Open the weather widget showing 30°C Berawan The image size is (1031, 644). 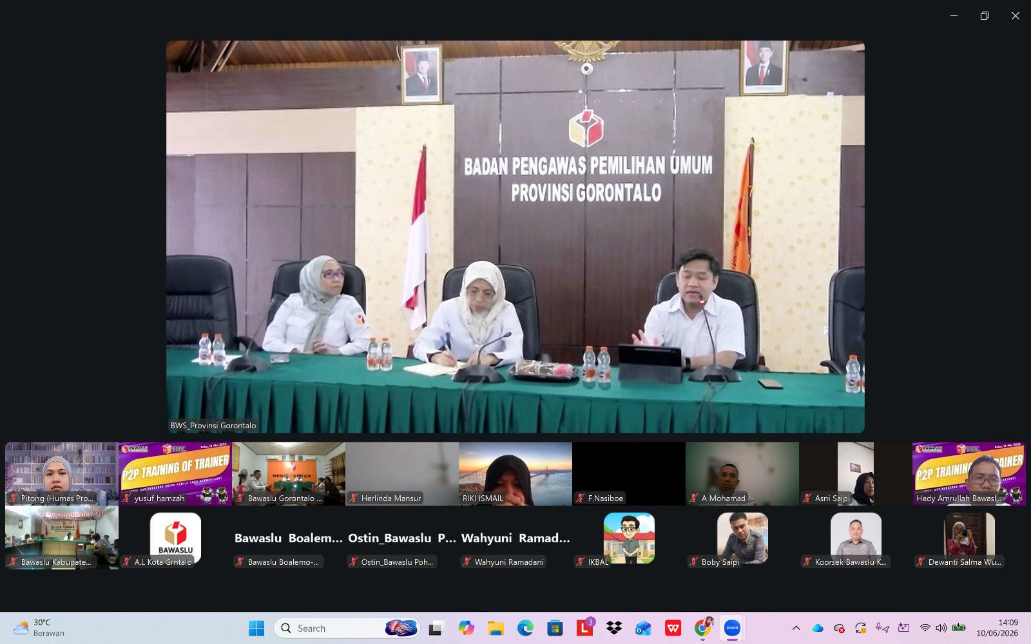[x=39, y=628]
